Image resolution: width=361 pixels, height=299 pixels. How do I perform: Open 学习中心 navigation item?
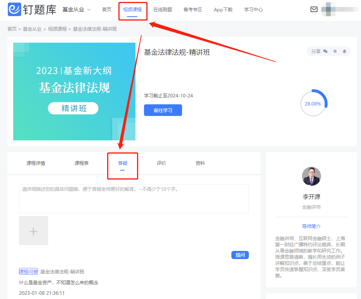click(x=253, y=9)
